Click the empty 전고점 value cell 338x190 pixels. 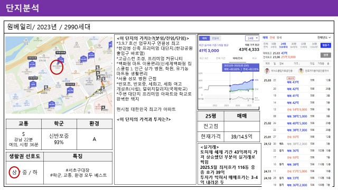242,126
